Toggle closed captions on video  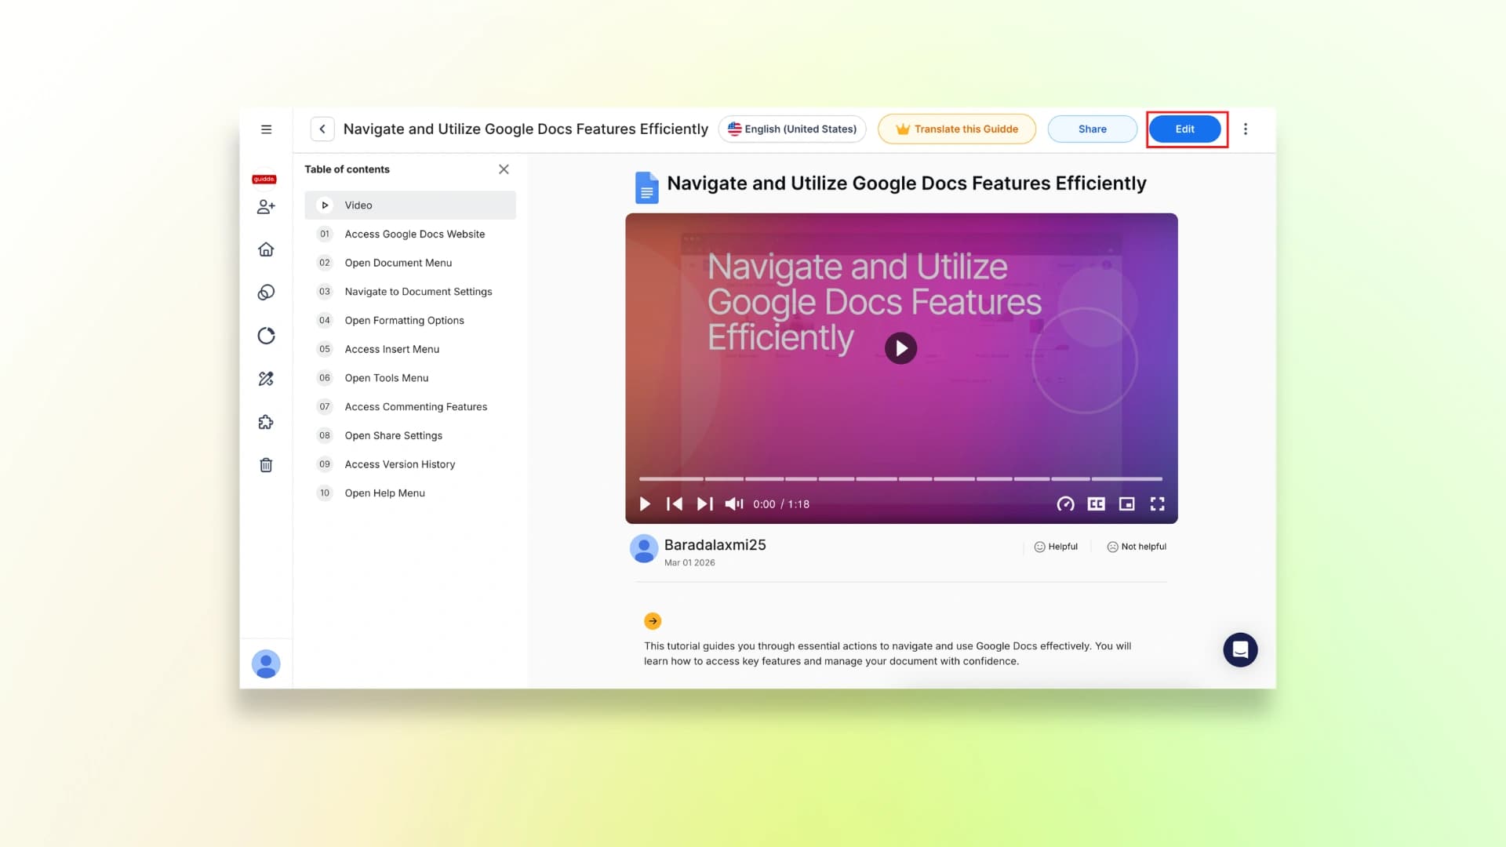(1096, 504)
